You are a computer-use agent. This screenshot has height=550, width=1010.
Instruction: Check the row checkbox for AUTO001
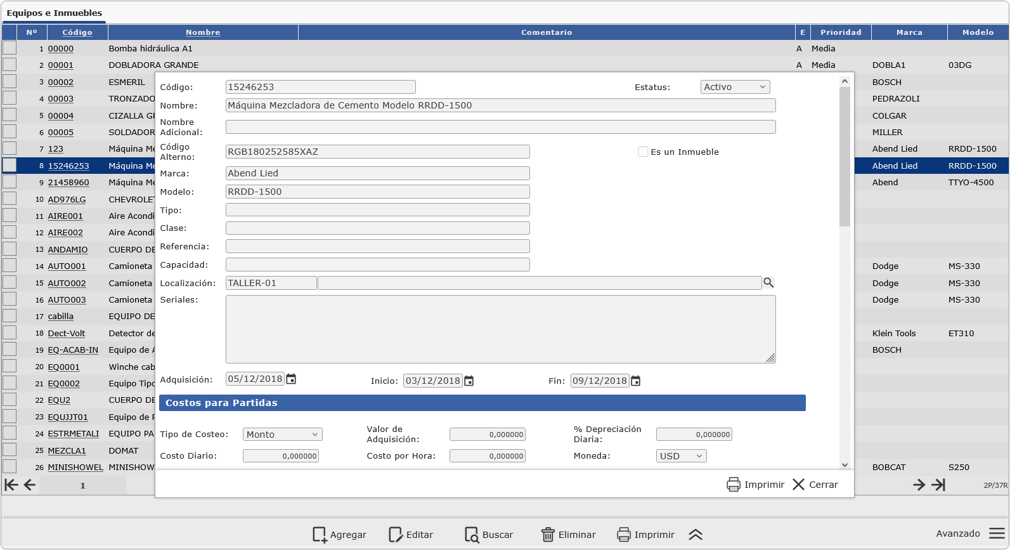click(x=10, y=265)
